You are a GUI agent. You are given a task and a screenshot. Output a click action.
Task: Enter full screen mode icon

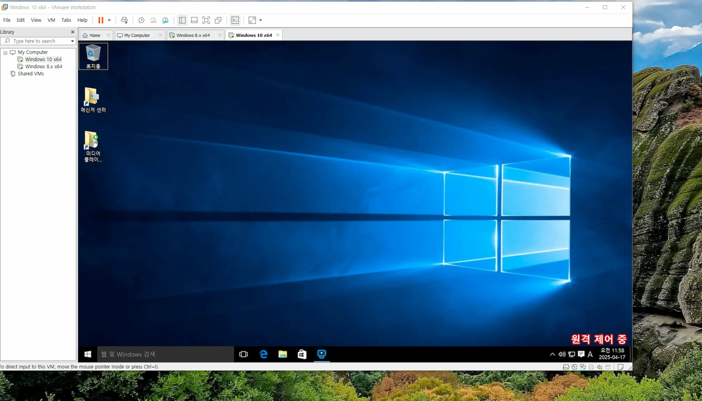(x=206, y=20)
